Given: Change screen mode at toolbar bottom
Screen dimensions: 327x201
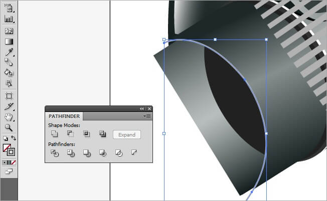Looking at the screenshot, I should point(9,171).
